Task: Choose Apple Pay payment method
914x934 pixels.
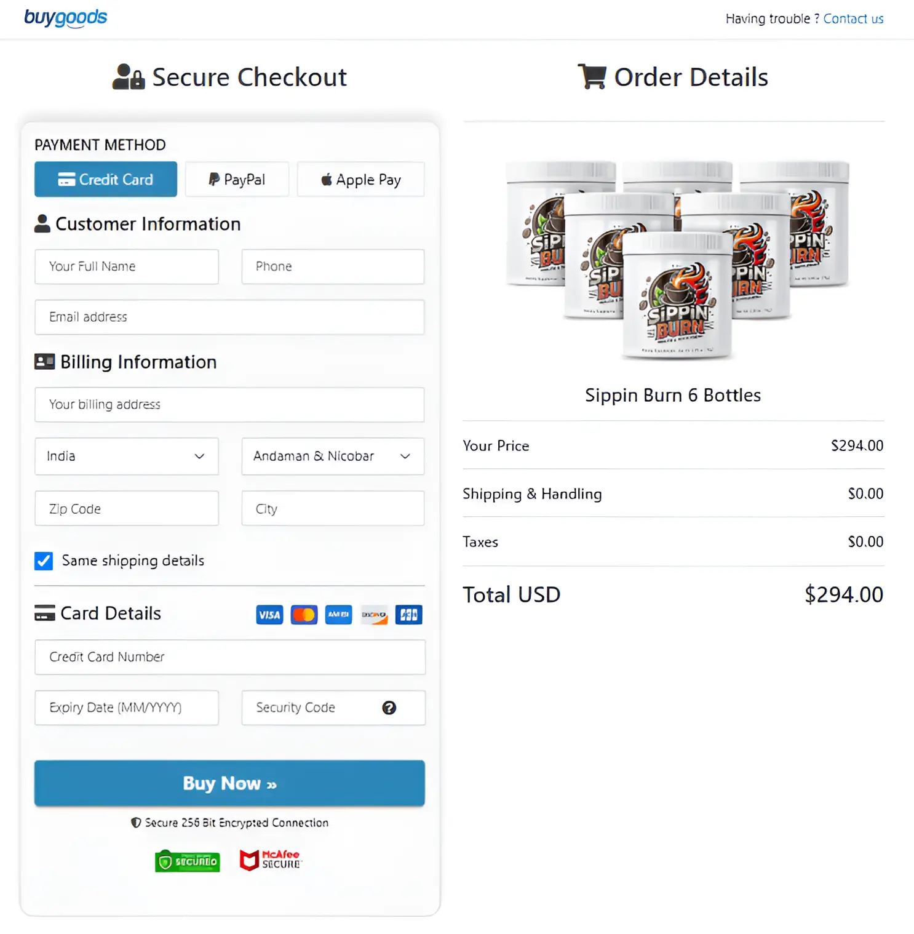Action: tap(360, 179)
